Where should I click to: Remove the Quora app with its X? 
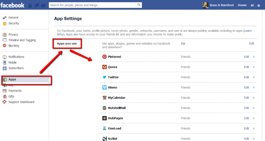click(254, 67)
